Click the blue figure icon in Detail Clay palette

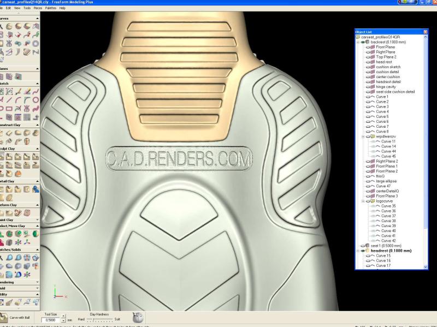point(36,189)
